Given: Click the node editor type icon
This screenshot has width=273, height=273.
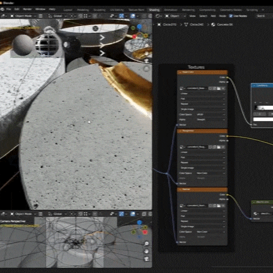Looking at the screenshot, I should [158, 16].
